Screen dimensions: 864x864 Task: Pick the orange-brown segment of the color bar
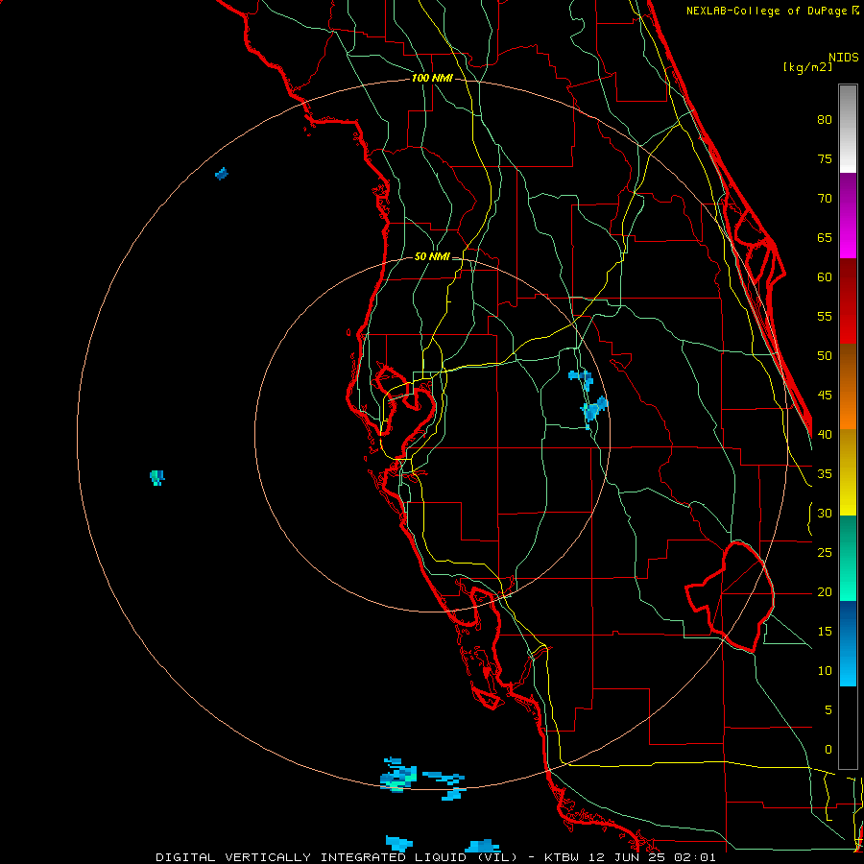[848, 386]
